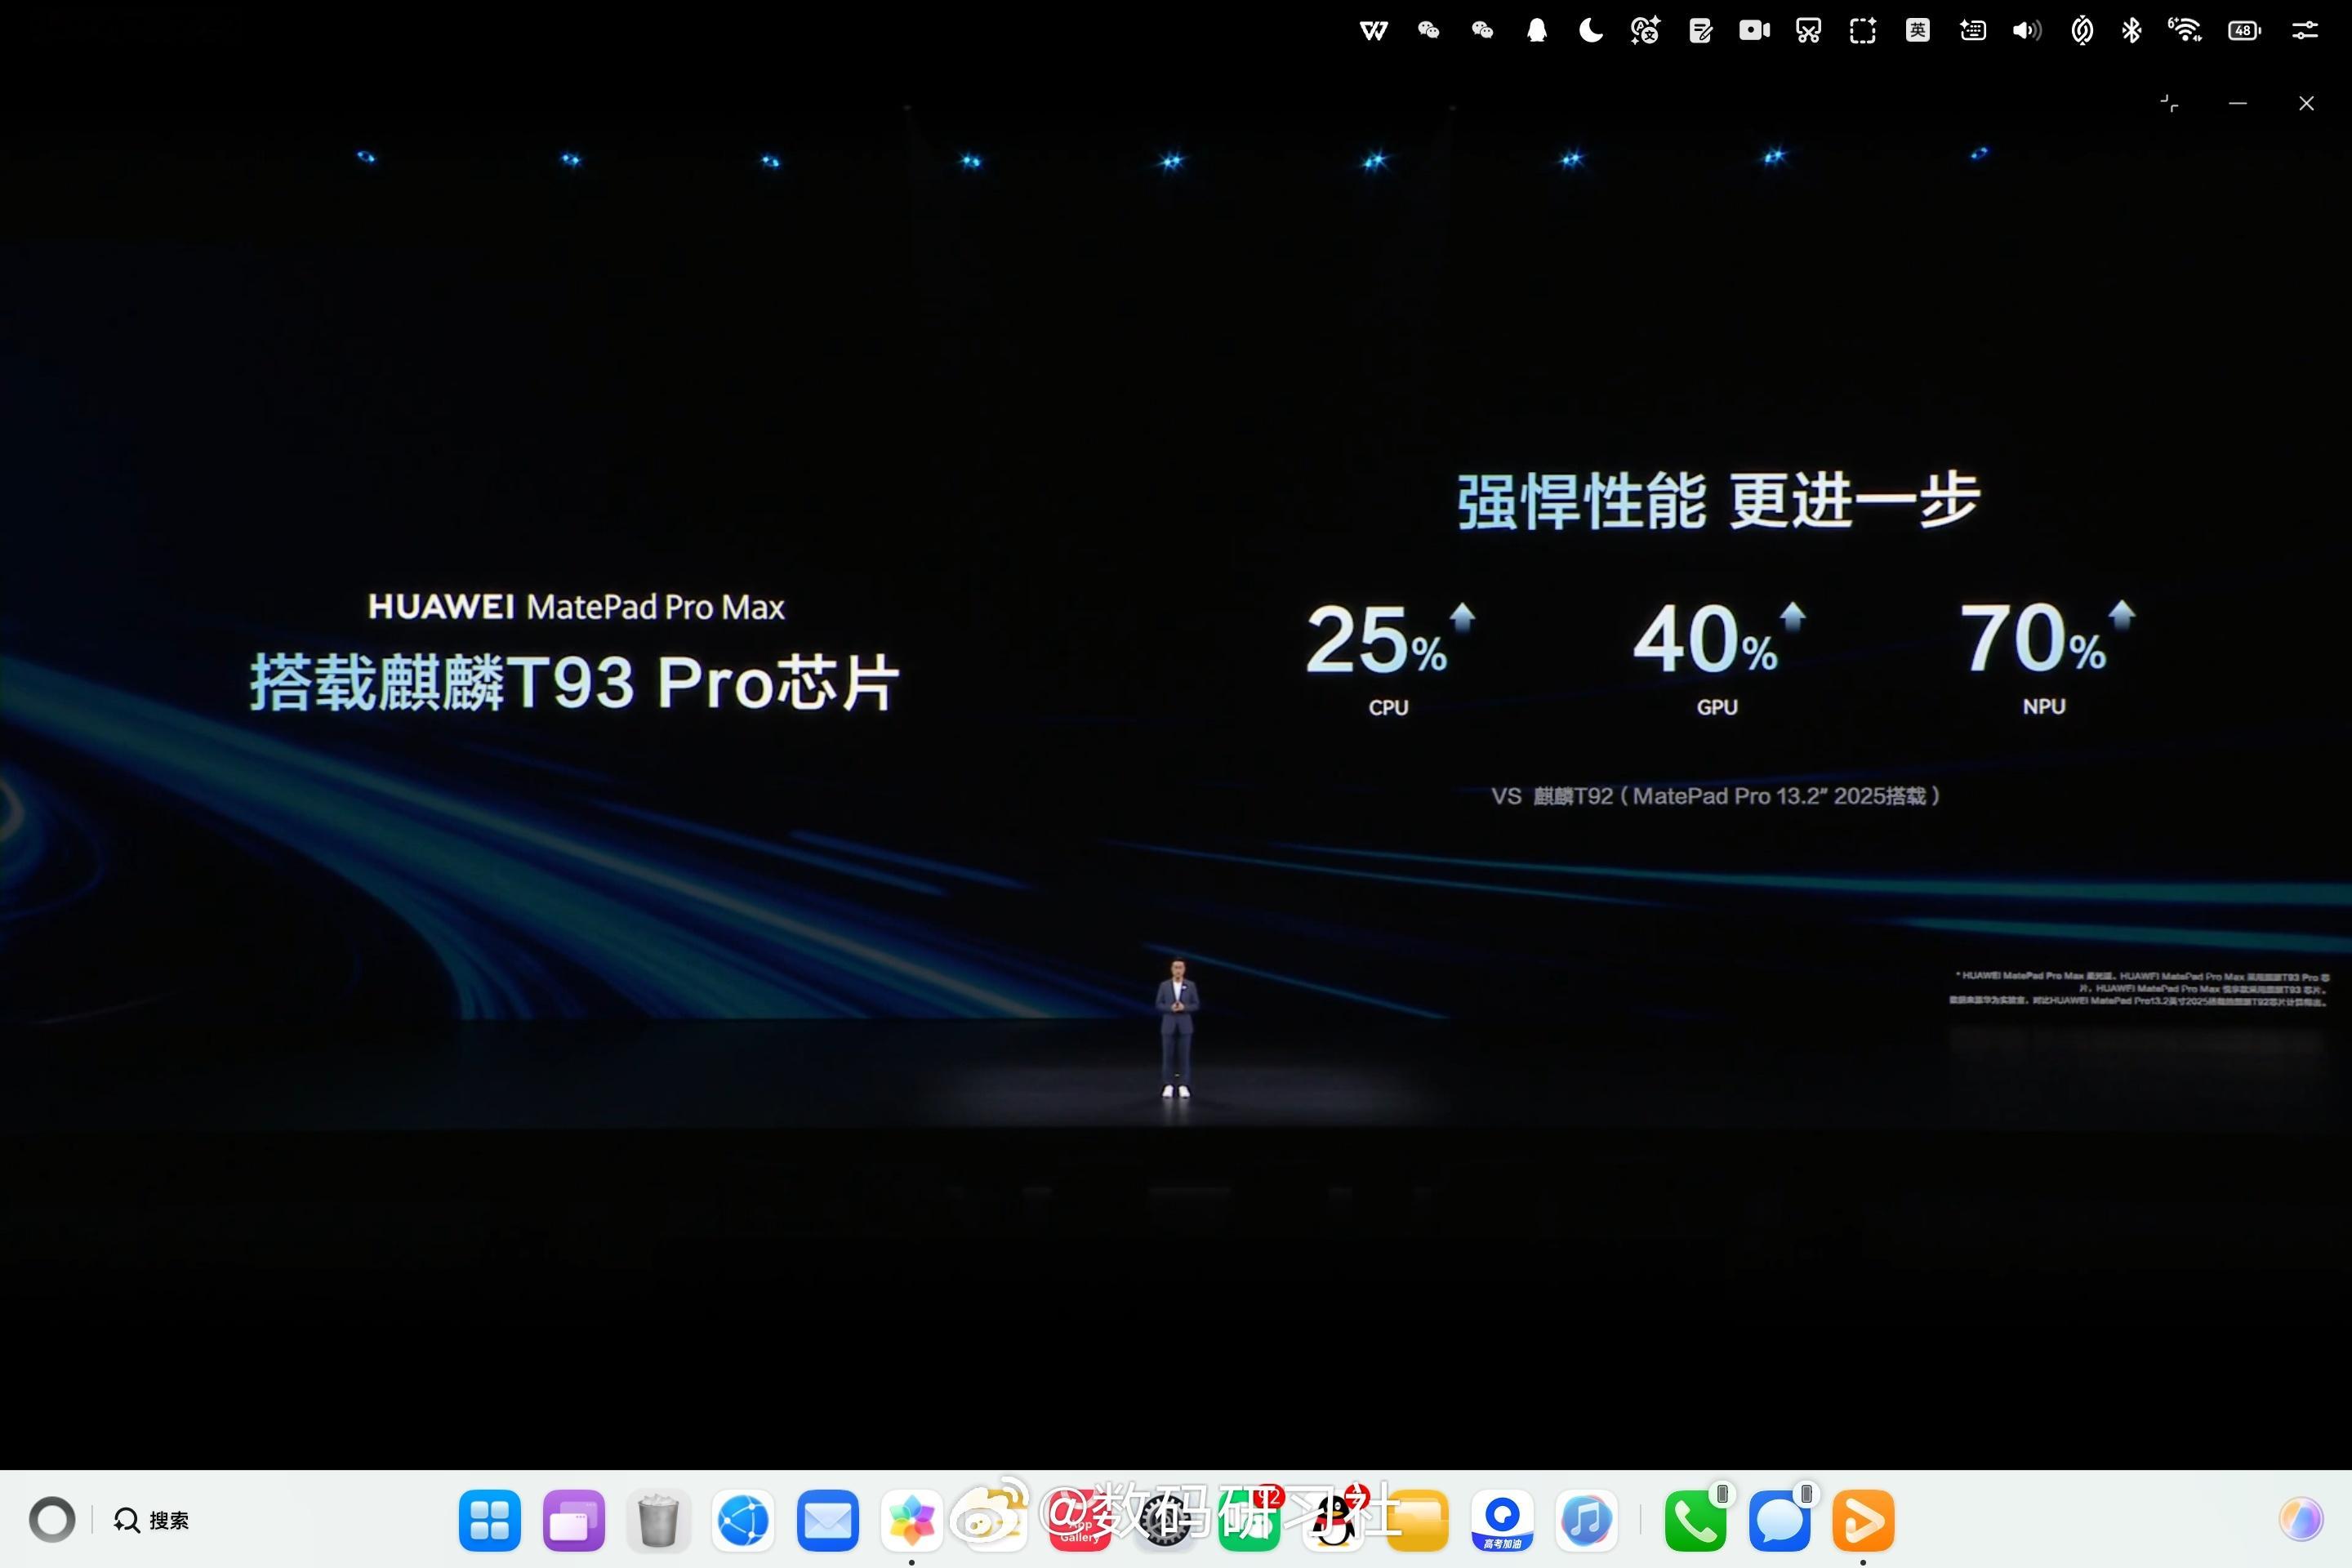Open the control center sliders icon
Viewport: 2352px width, 1568px height.
coord(2305,31)
